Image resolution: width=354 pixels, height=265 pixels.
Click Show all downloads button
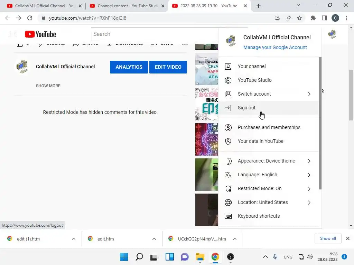coord(328,238)
